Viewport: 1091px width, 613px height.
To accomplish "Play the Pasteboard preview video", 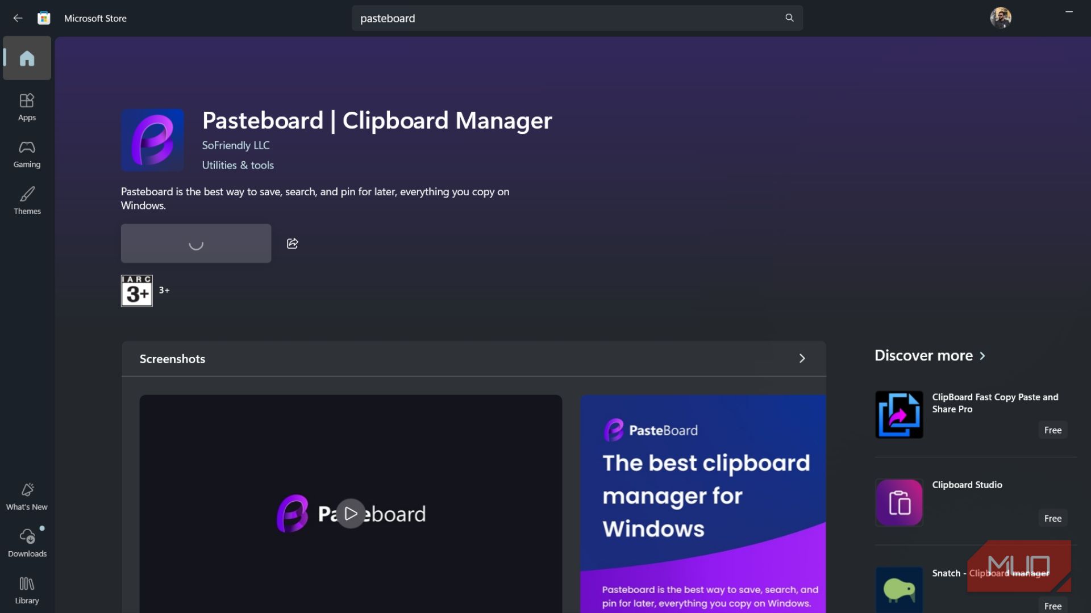I will coord(351,514).
